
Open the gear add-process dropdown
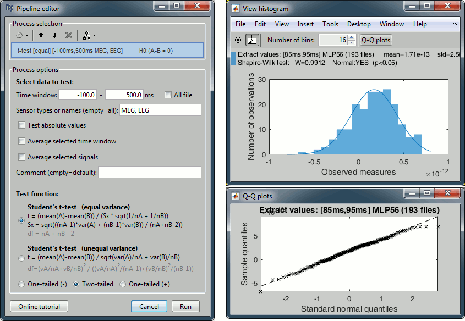tap(22, 35)
